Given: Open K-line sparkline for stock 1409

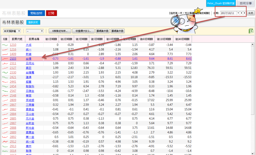Looking at the screenshot, I should [x=5, y=54].
